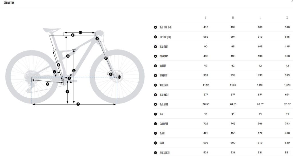The image size is (293, 158).
Task: Click the bike saddle in the diagram
Action: (x=52, y=29)
